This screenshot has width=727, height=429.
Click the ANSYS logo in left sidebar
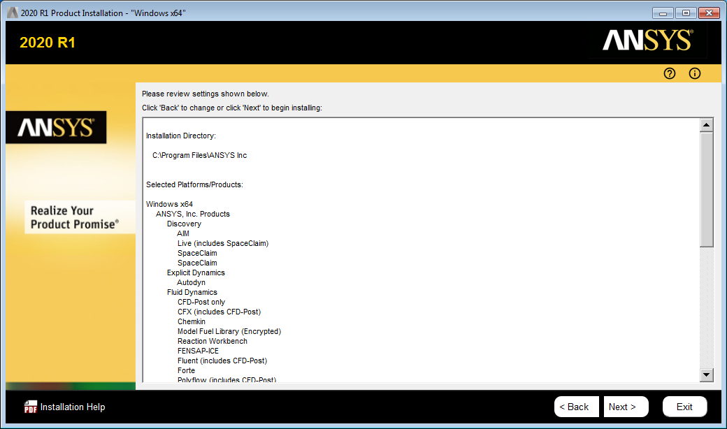click(x=56, y=127)
